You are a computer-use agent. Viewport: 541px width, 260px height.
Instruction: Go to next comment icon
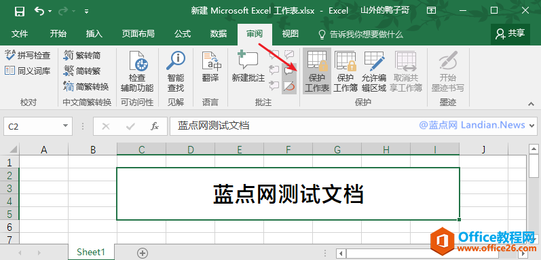pos(274,85)
